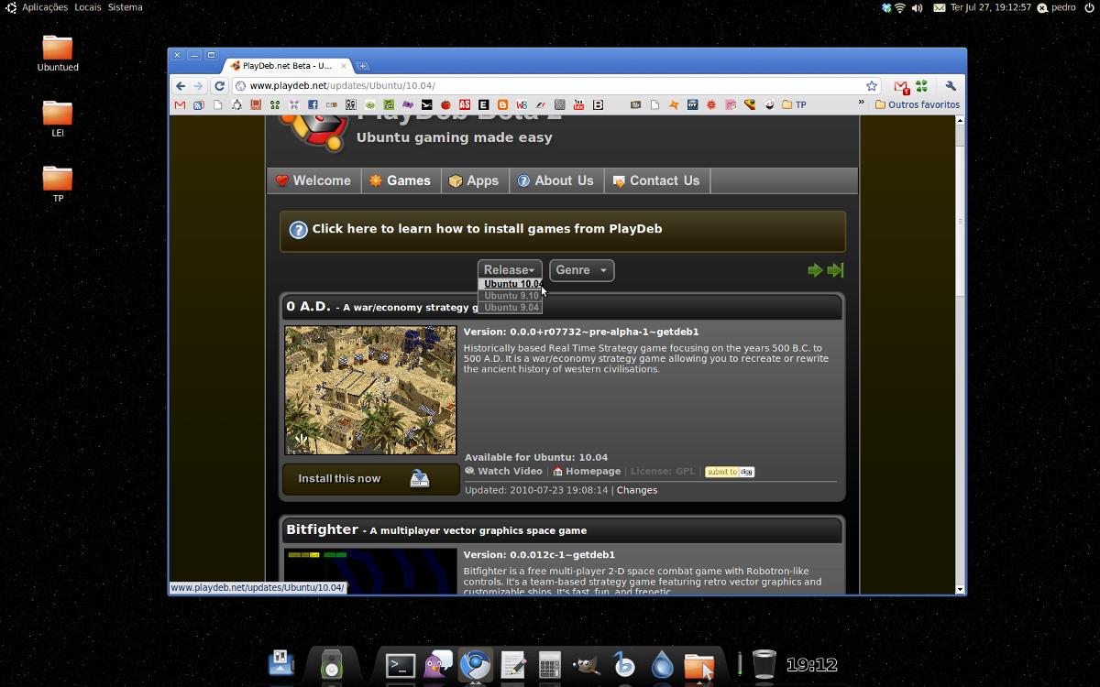Go to the About Us tab
The height and width of the screenshot is (687, 1100).
coord(555,180)
